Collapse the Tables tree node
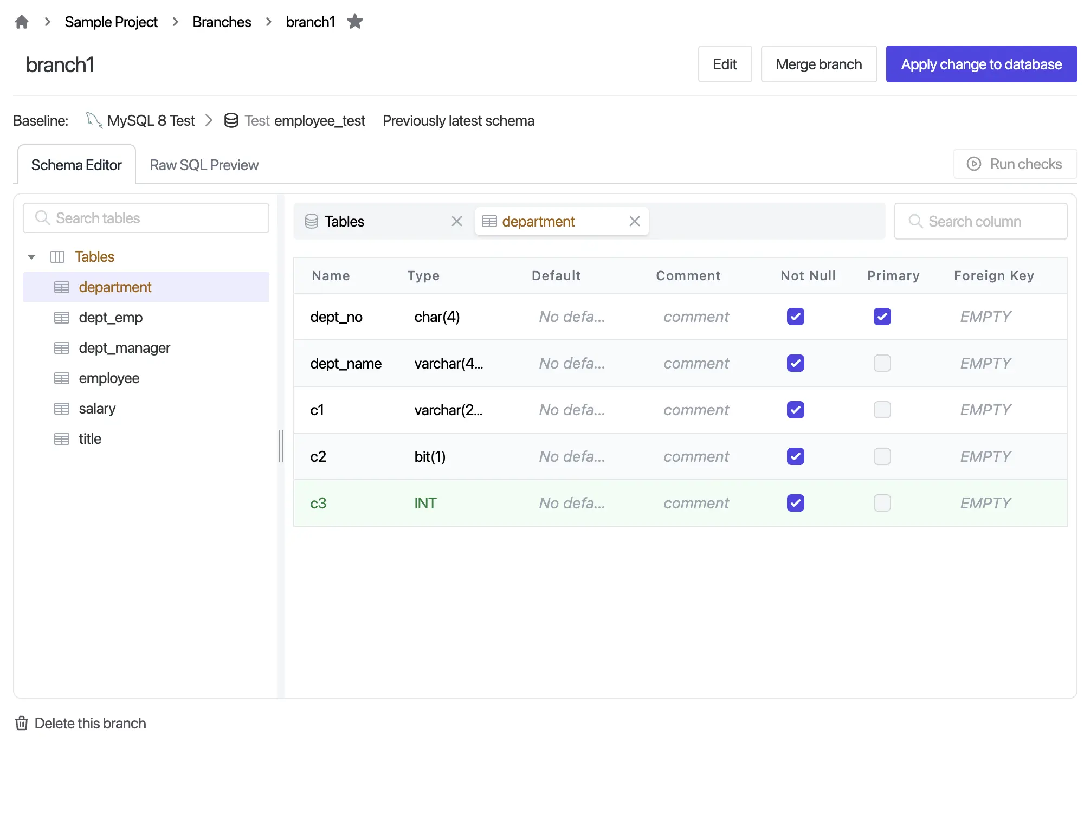 31,257
